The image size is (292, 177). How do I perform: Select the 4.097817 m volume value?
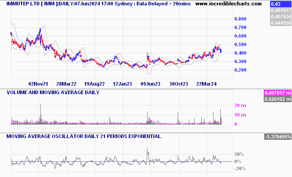[278, 93]
